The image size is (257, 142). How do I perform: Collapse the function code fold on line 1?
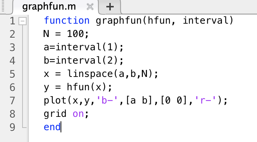click(23, 21)
